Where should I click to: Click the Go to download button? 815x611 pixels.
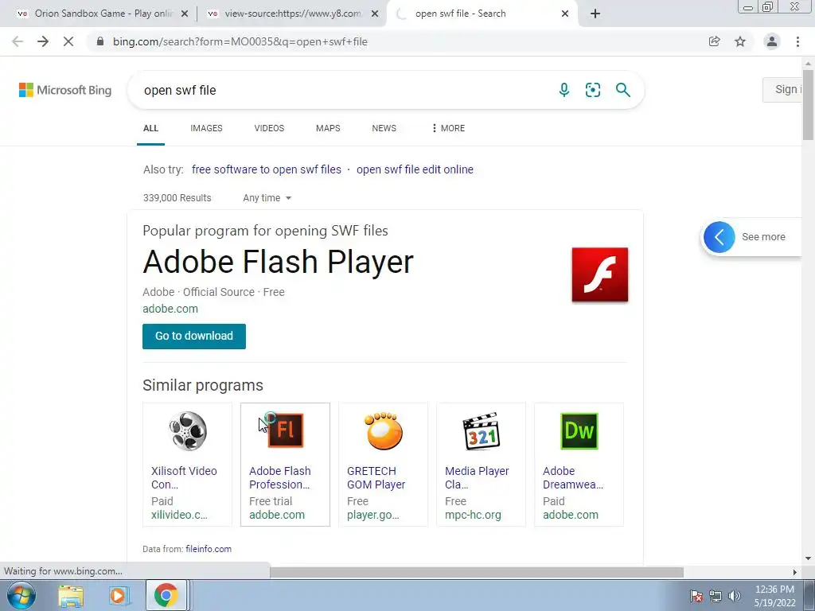coord(194,337)
